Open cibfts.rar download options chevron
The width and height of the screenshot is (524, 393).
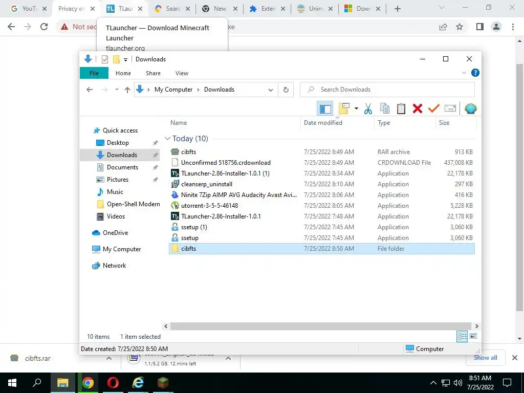[x=109, y=358]
